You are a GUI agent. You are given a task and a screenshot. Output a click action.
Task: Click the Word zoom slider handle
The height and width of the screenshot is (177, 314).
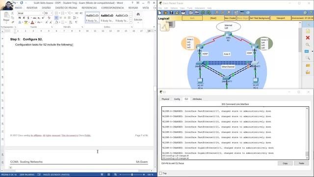[x=132, y=175]
